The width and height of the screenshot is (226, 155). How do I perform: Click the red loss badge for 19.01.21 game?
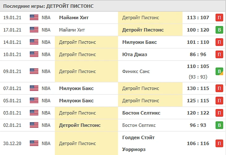tap(219, 18)
